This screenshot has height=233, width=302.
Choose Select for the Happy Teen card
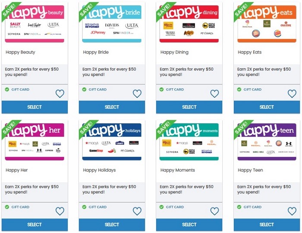click(267, 224)
